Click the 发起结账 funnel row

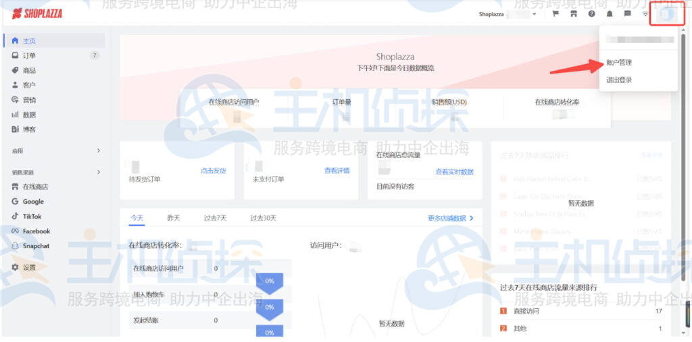pos(211,320)
